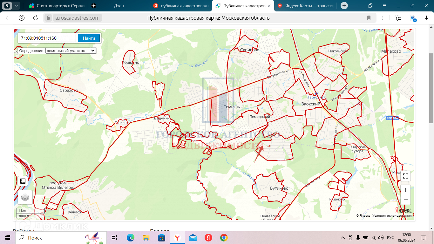Show site security info via lock icon

click(48, 18)
